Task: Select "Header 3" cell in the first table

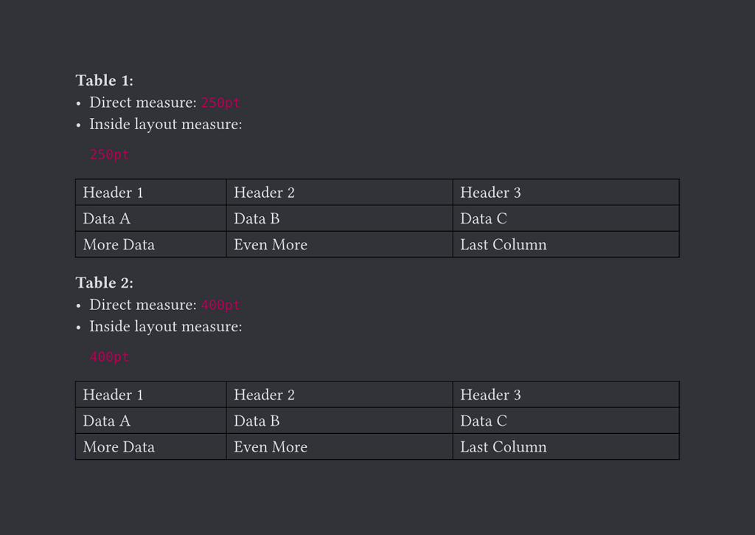Action: (x=490, y=193)
